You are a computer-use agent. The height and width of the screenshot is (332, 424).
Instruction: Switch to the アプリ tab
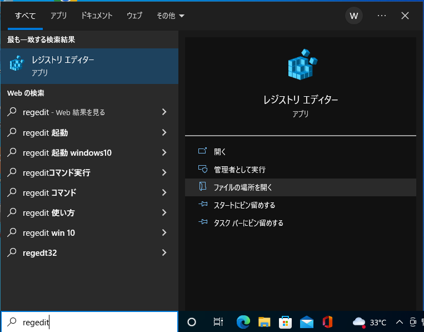[x=58, y=16]
